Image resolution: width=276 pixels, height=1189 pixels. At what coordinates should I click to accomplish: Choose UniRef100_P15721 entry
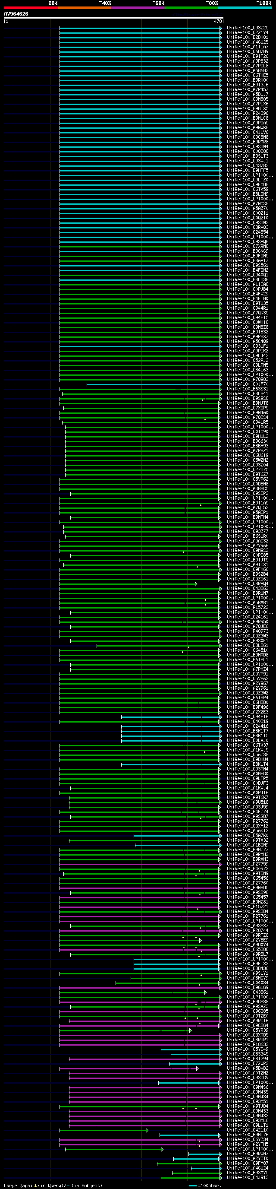pyautogui.click(x=248, y=907)
